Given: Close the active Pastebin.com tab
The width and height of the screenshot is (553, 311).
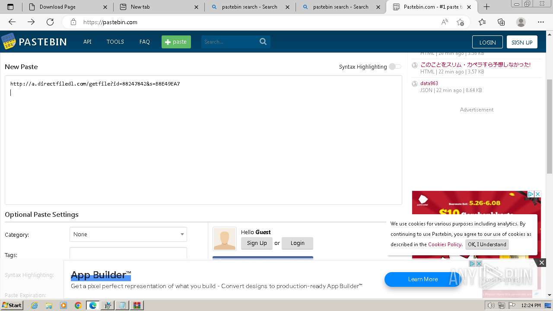Looking at the screenshot, I should (x=469, y=7).
